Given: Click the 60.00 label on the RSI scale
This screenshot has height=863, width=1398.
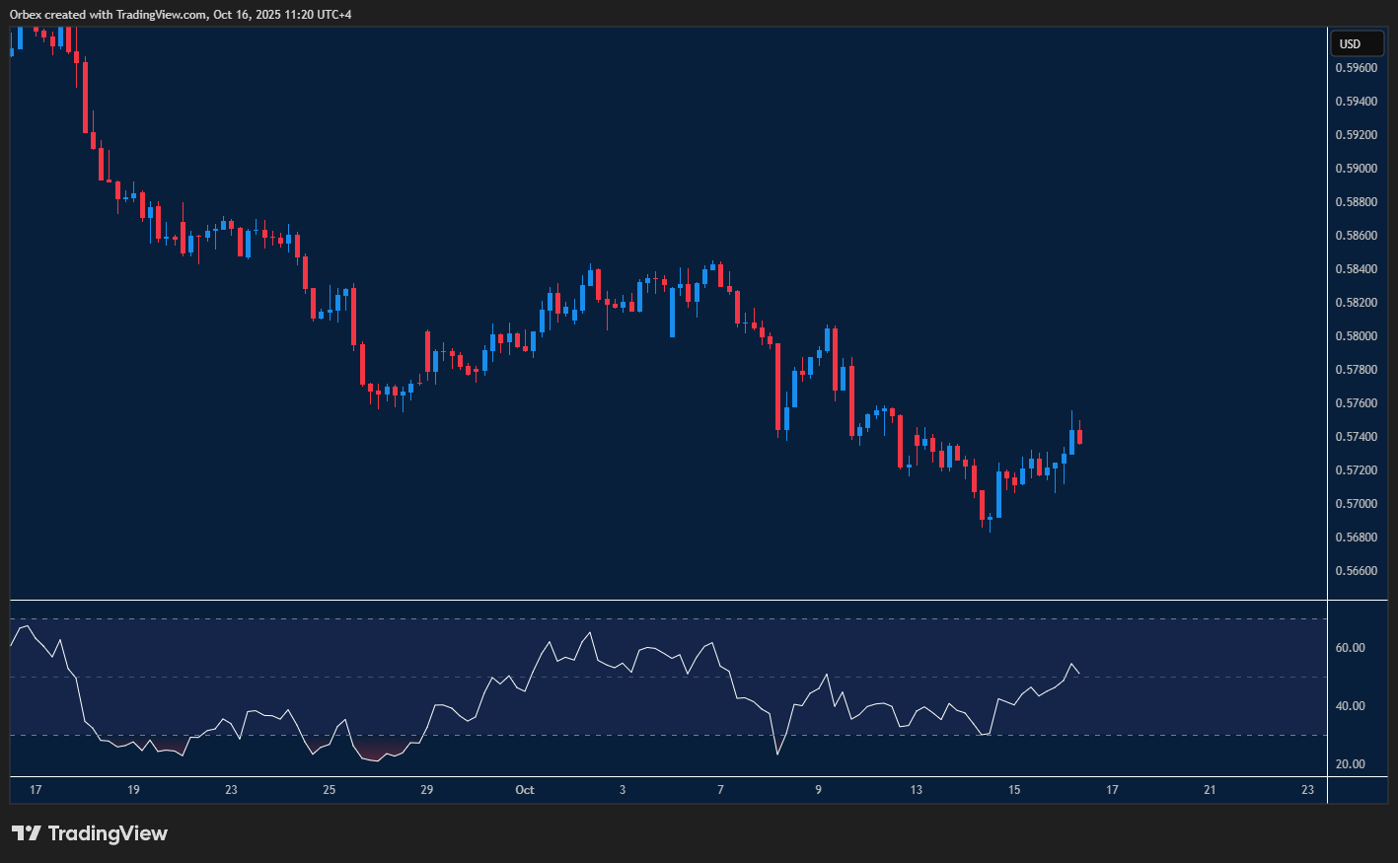Looking at the screenshot, I should point(1353,647).
